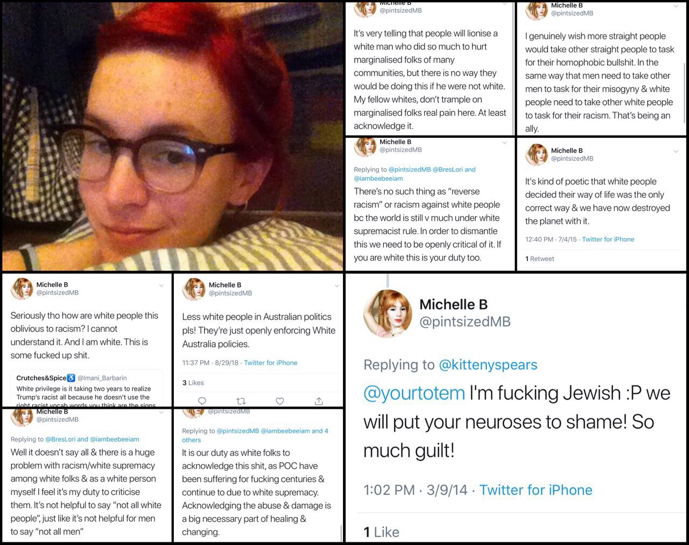Click the share icon under Australian politics tweet

coord(319,401)
